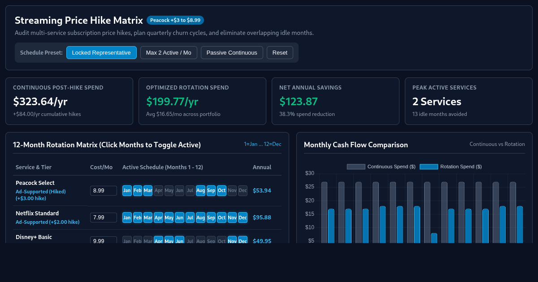This screenshot has width=538, height=282.
Task: Click the $123.87 net annual savings value
Action: (x=299, y=102)
